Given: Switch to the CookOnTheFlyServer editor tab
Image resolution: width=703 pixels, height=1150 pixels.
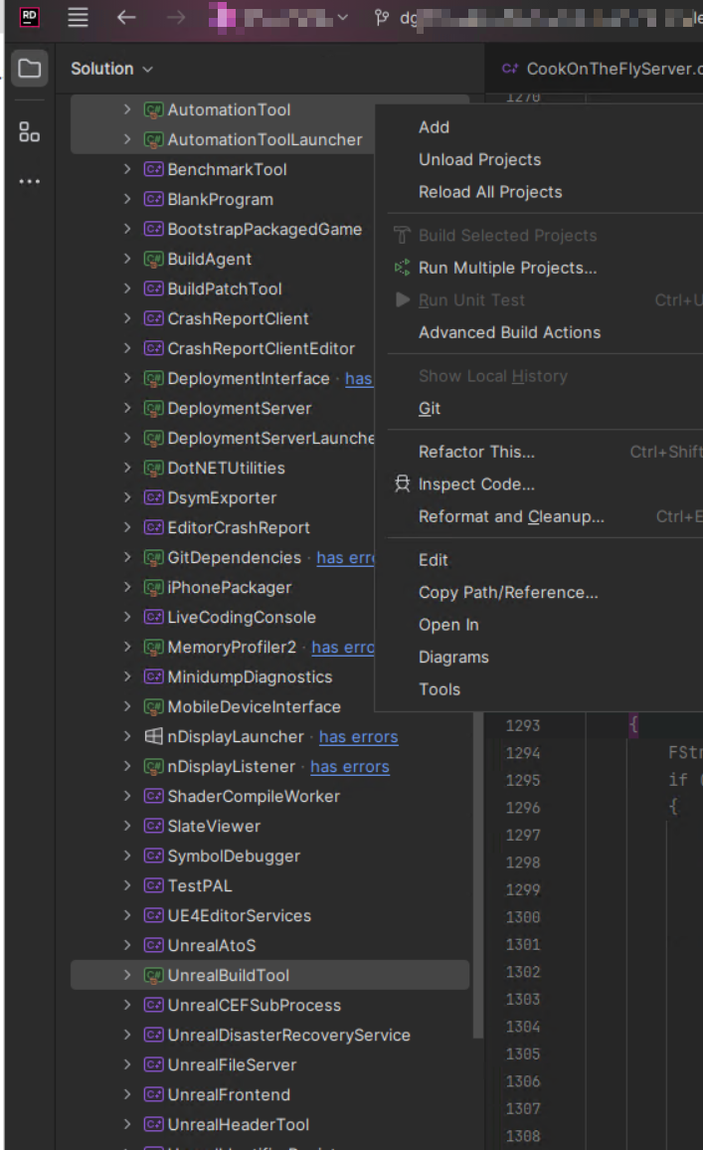Looking at the screenshot, I should pyautogui.click(x=602, y=69).
